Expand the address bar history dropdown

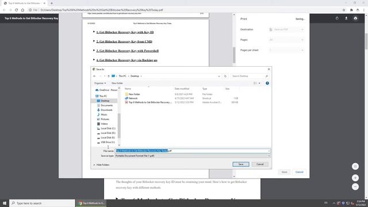tap(219, 76)
